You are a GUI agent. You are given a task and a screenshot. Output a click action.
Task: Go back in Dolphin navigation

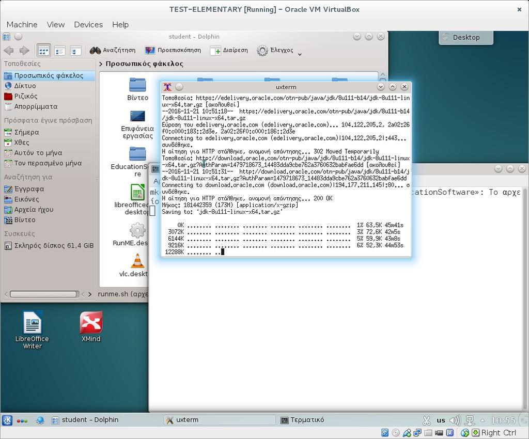(x=9, y=51)
